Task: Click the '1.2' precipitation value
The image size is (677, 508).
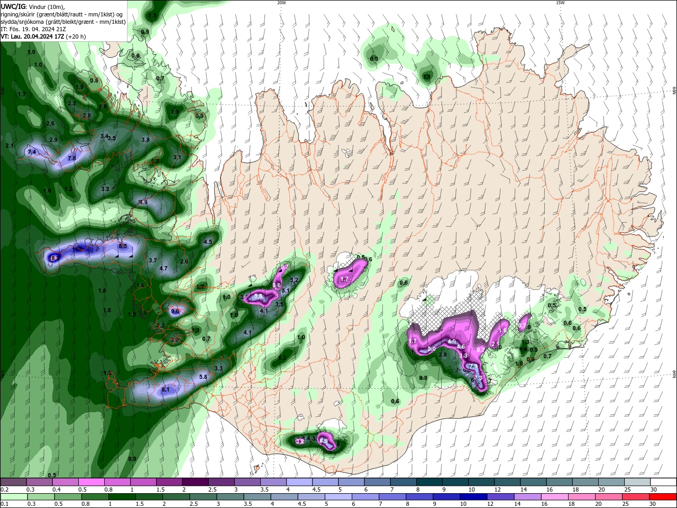Action: click(68, 189)
